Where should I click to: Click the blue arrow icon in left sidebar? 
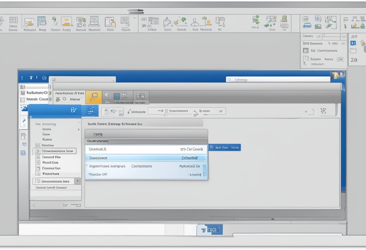23,121
